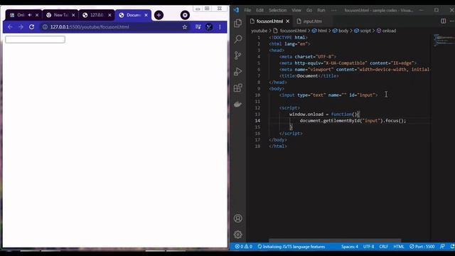Open the Run menu
The width and height of the screenshot is (455, 256).
point(321,10)
